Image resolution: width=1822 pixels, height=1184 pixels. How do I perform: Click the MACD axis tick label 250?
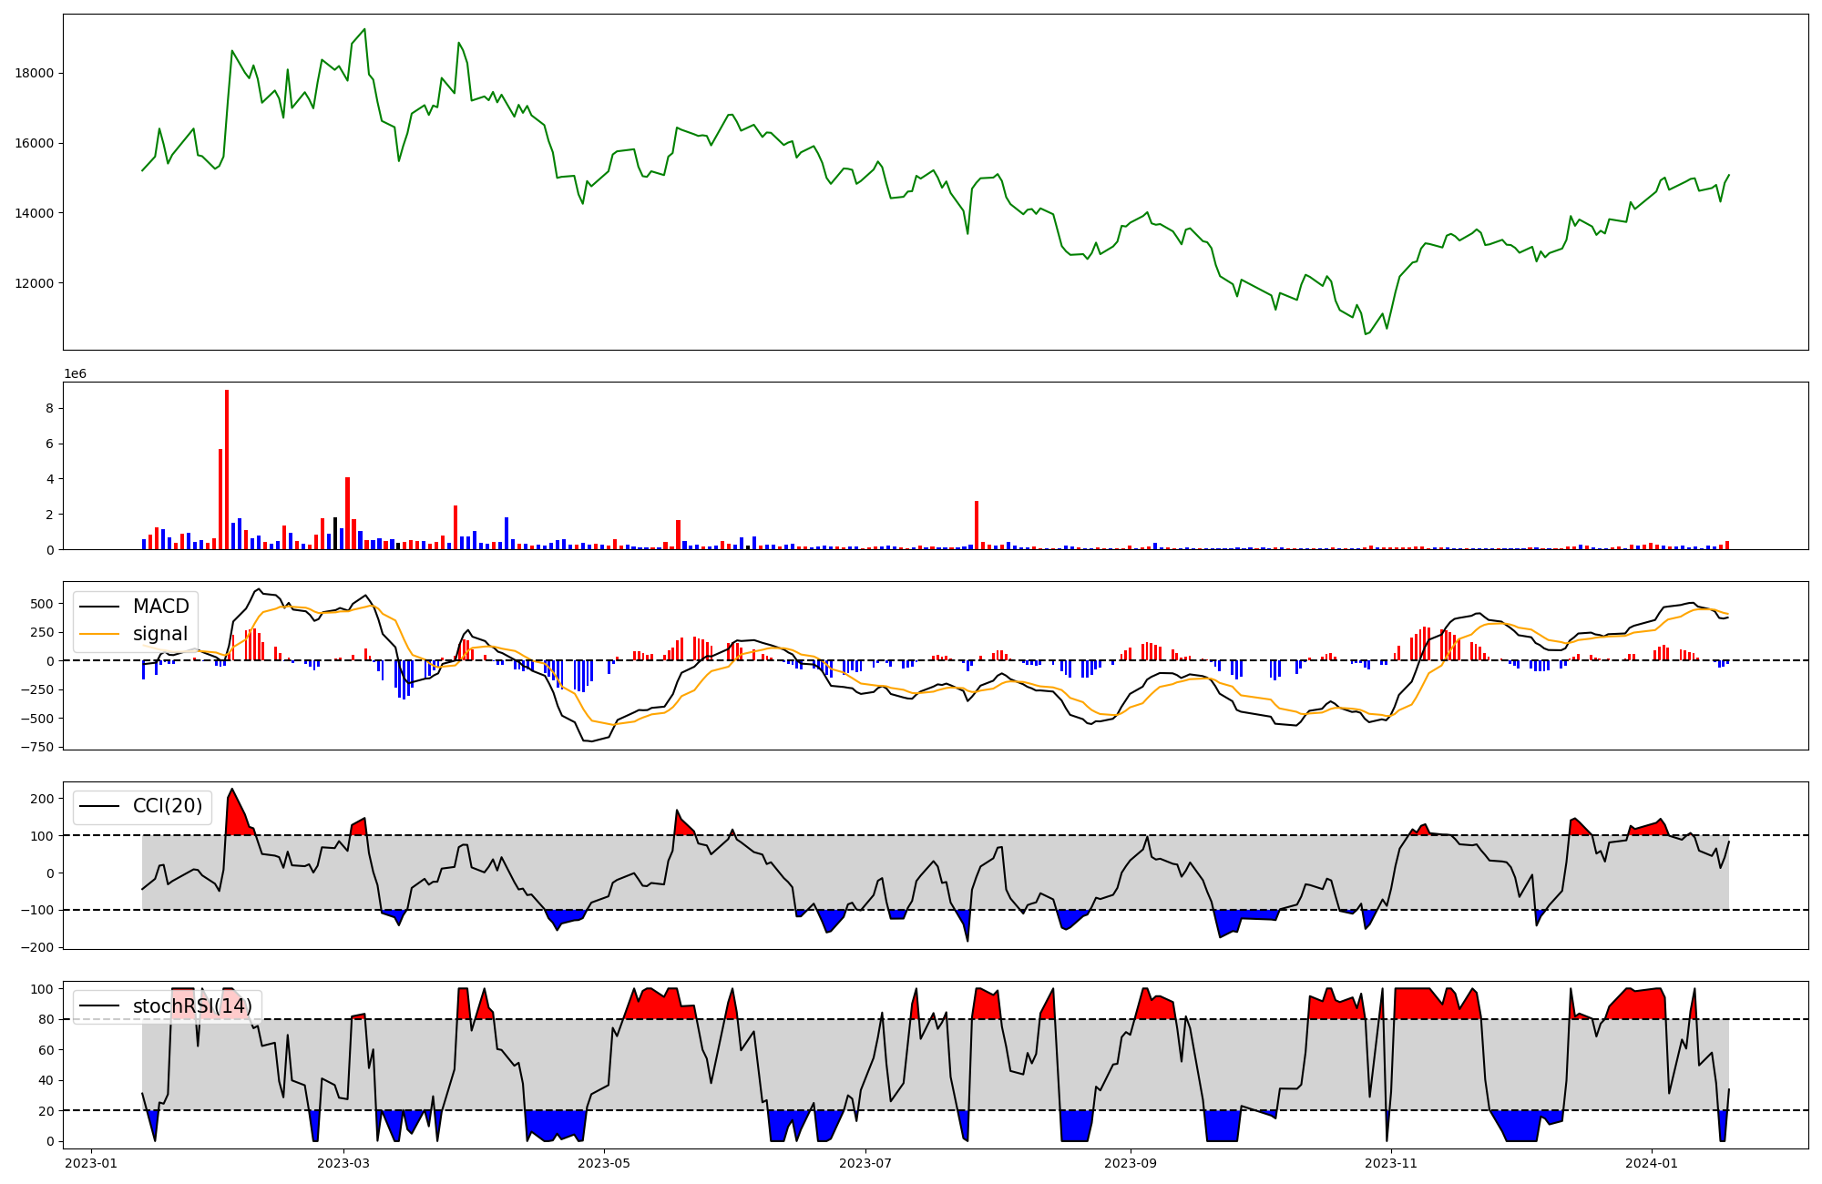43,633
